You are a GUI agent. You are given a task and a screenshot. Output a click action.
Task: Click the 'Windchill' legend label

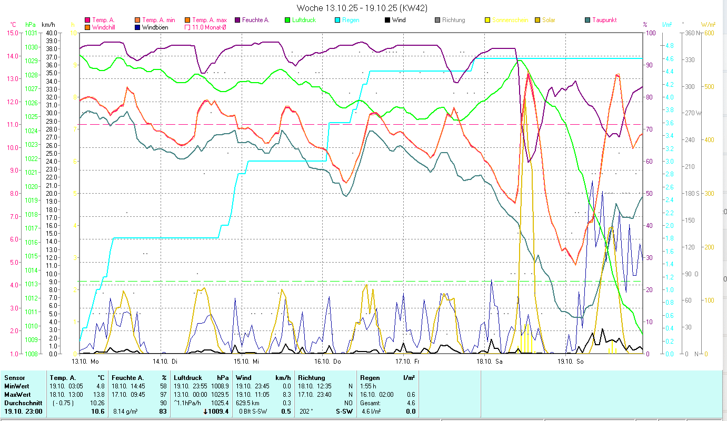click(104, 27)
